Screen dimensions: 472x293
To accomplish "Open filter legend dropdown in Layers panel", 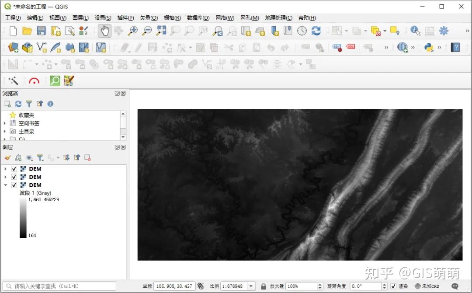I will pyautogui.click(x=40, y=157).
